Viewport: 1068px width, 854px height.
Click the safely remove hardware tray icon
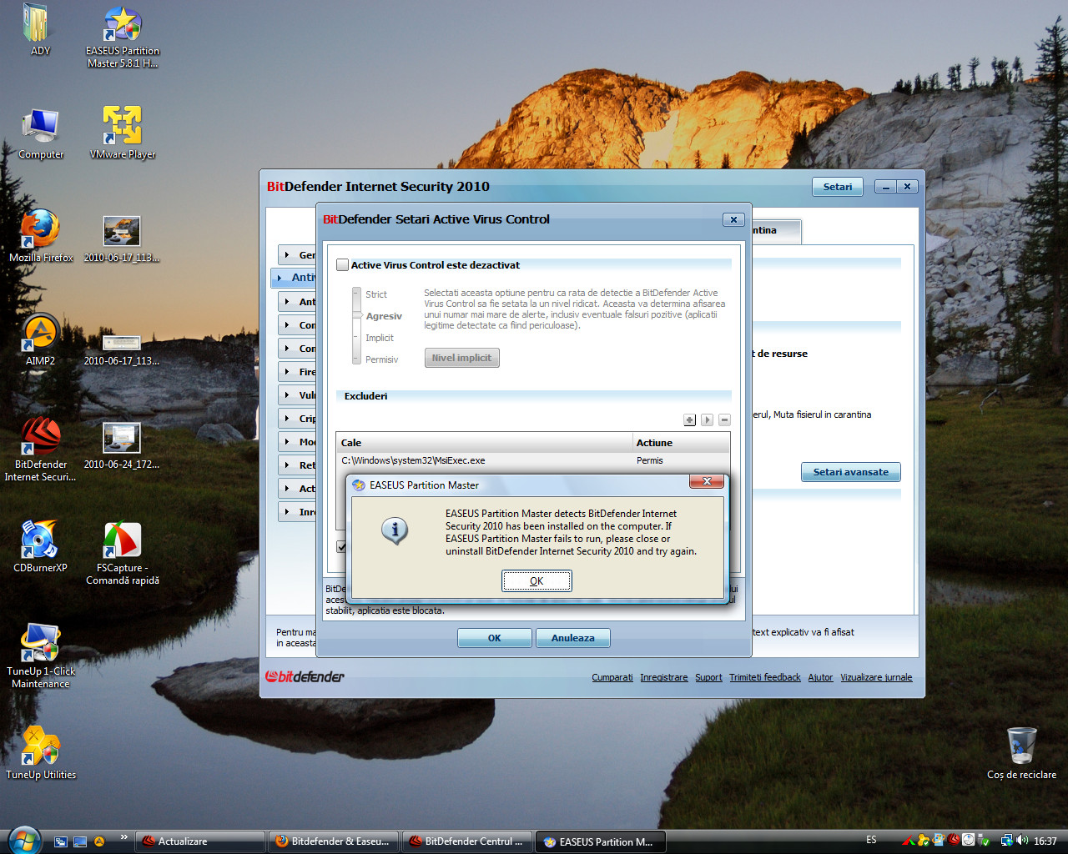coord(984,841)
